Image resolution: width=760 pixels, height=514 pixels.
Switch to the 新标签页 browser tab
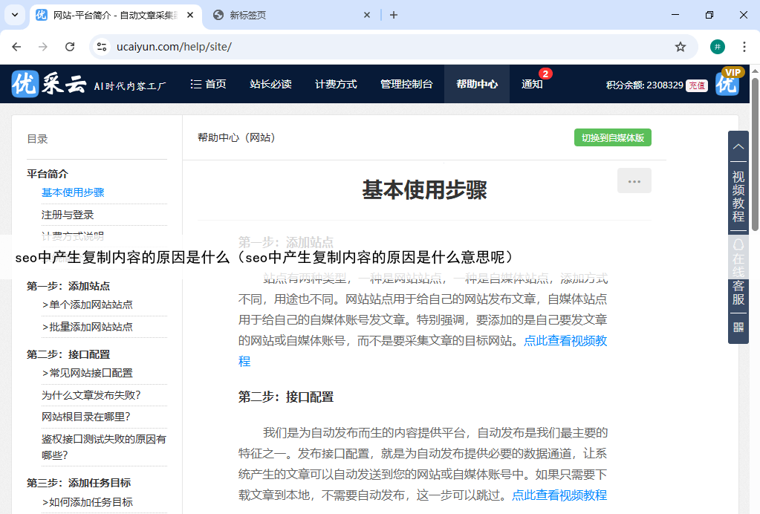click(x=290, y=15)
